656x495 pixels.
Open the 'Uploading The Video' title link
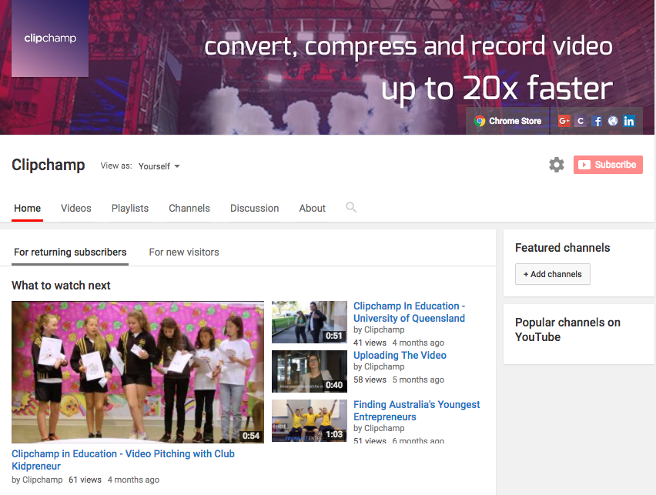point(400,355)
